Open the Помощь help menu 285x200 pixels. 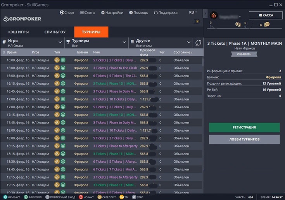tap(138, 12)
